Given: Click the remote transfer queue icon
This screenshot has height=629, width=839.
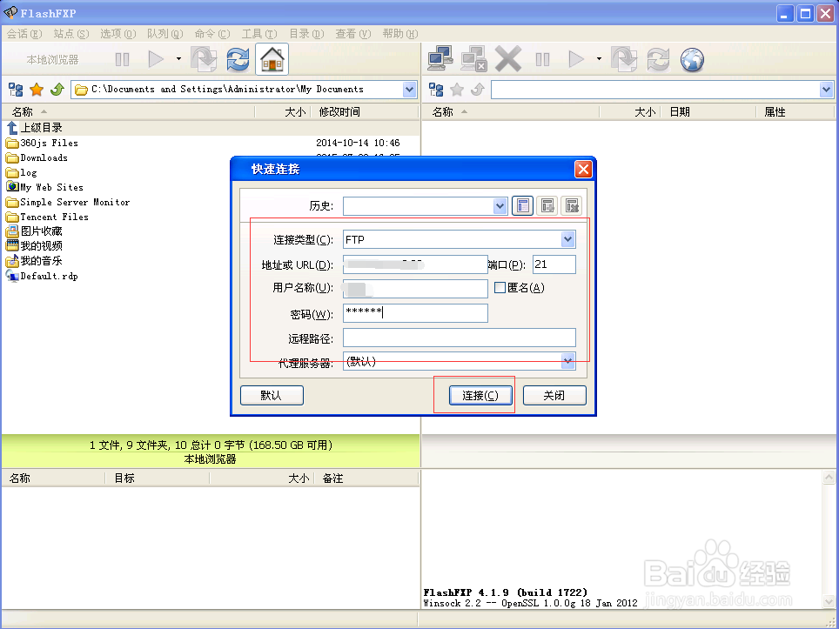Looking at the screenshot, I should pyautogui.click(x=624, y=59).
